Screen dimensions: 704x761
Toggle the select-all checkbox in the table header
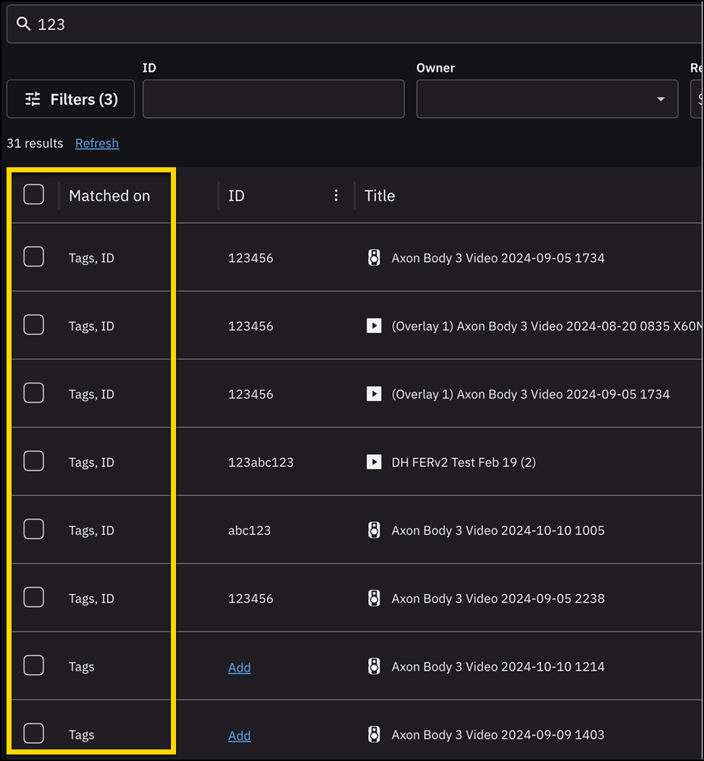(33, 194)
